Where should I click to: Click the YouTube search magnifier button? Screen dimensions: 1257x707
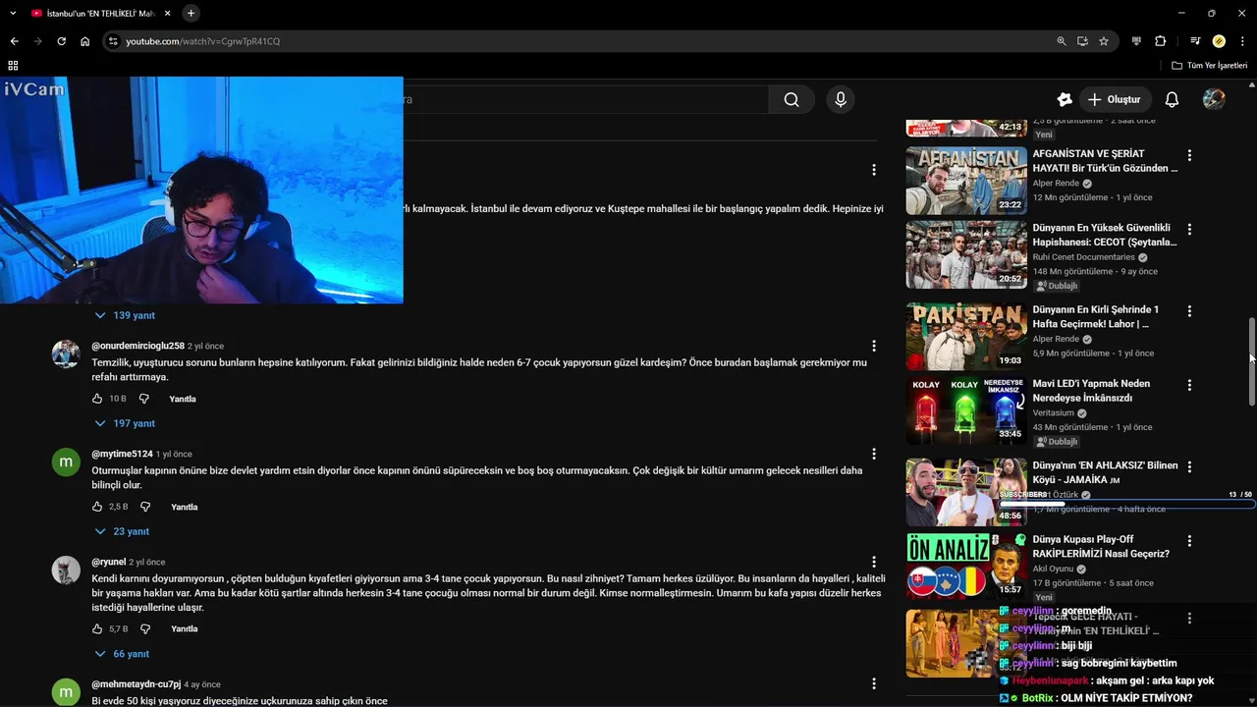pyautogui.click(x=792, y=99)
